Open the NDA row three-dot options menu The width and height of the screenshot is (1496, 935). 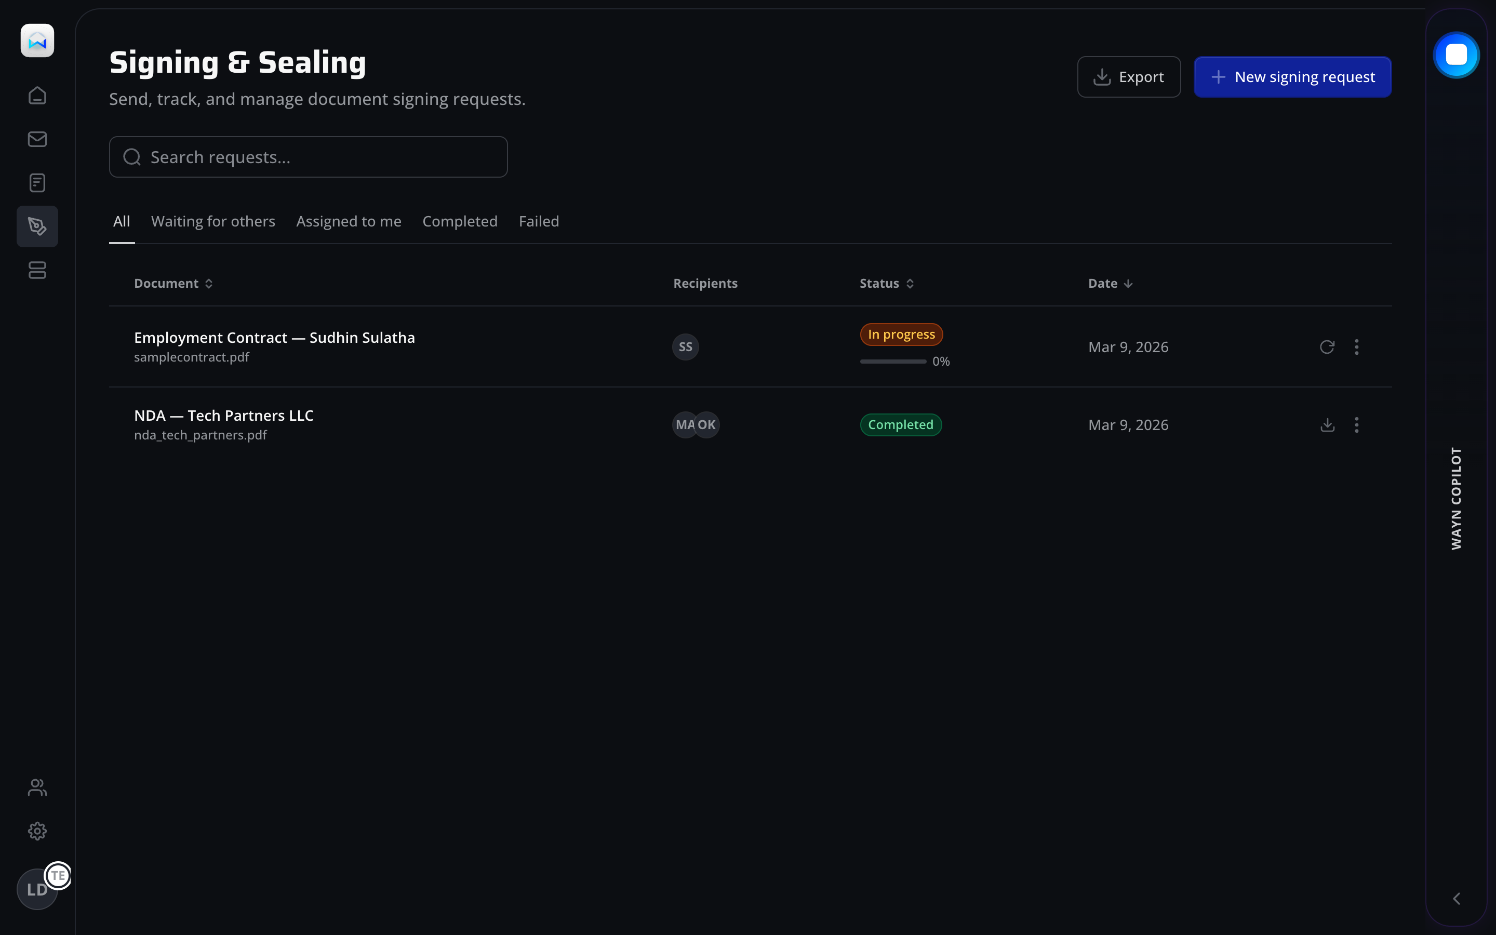1356,425
